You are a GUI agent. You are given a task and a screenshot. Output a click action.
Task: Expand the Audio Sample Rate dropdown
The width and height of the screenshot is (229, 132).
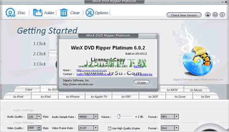(x=96, y=117)
